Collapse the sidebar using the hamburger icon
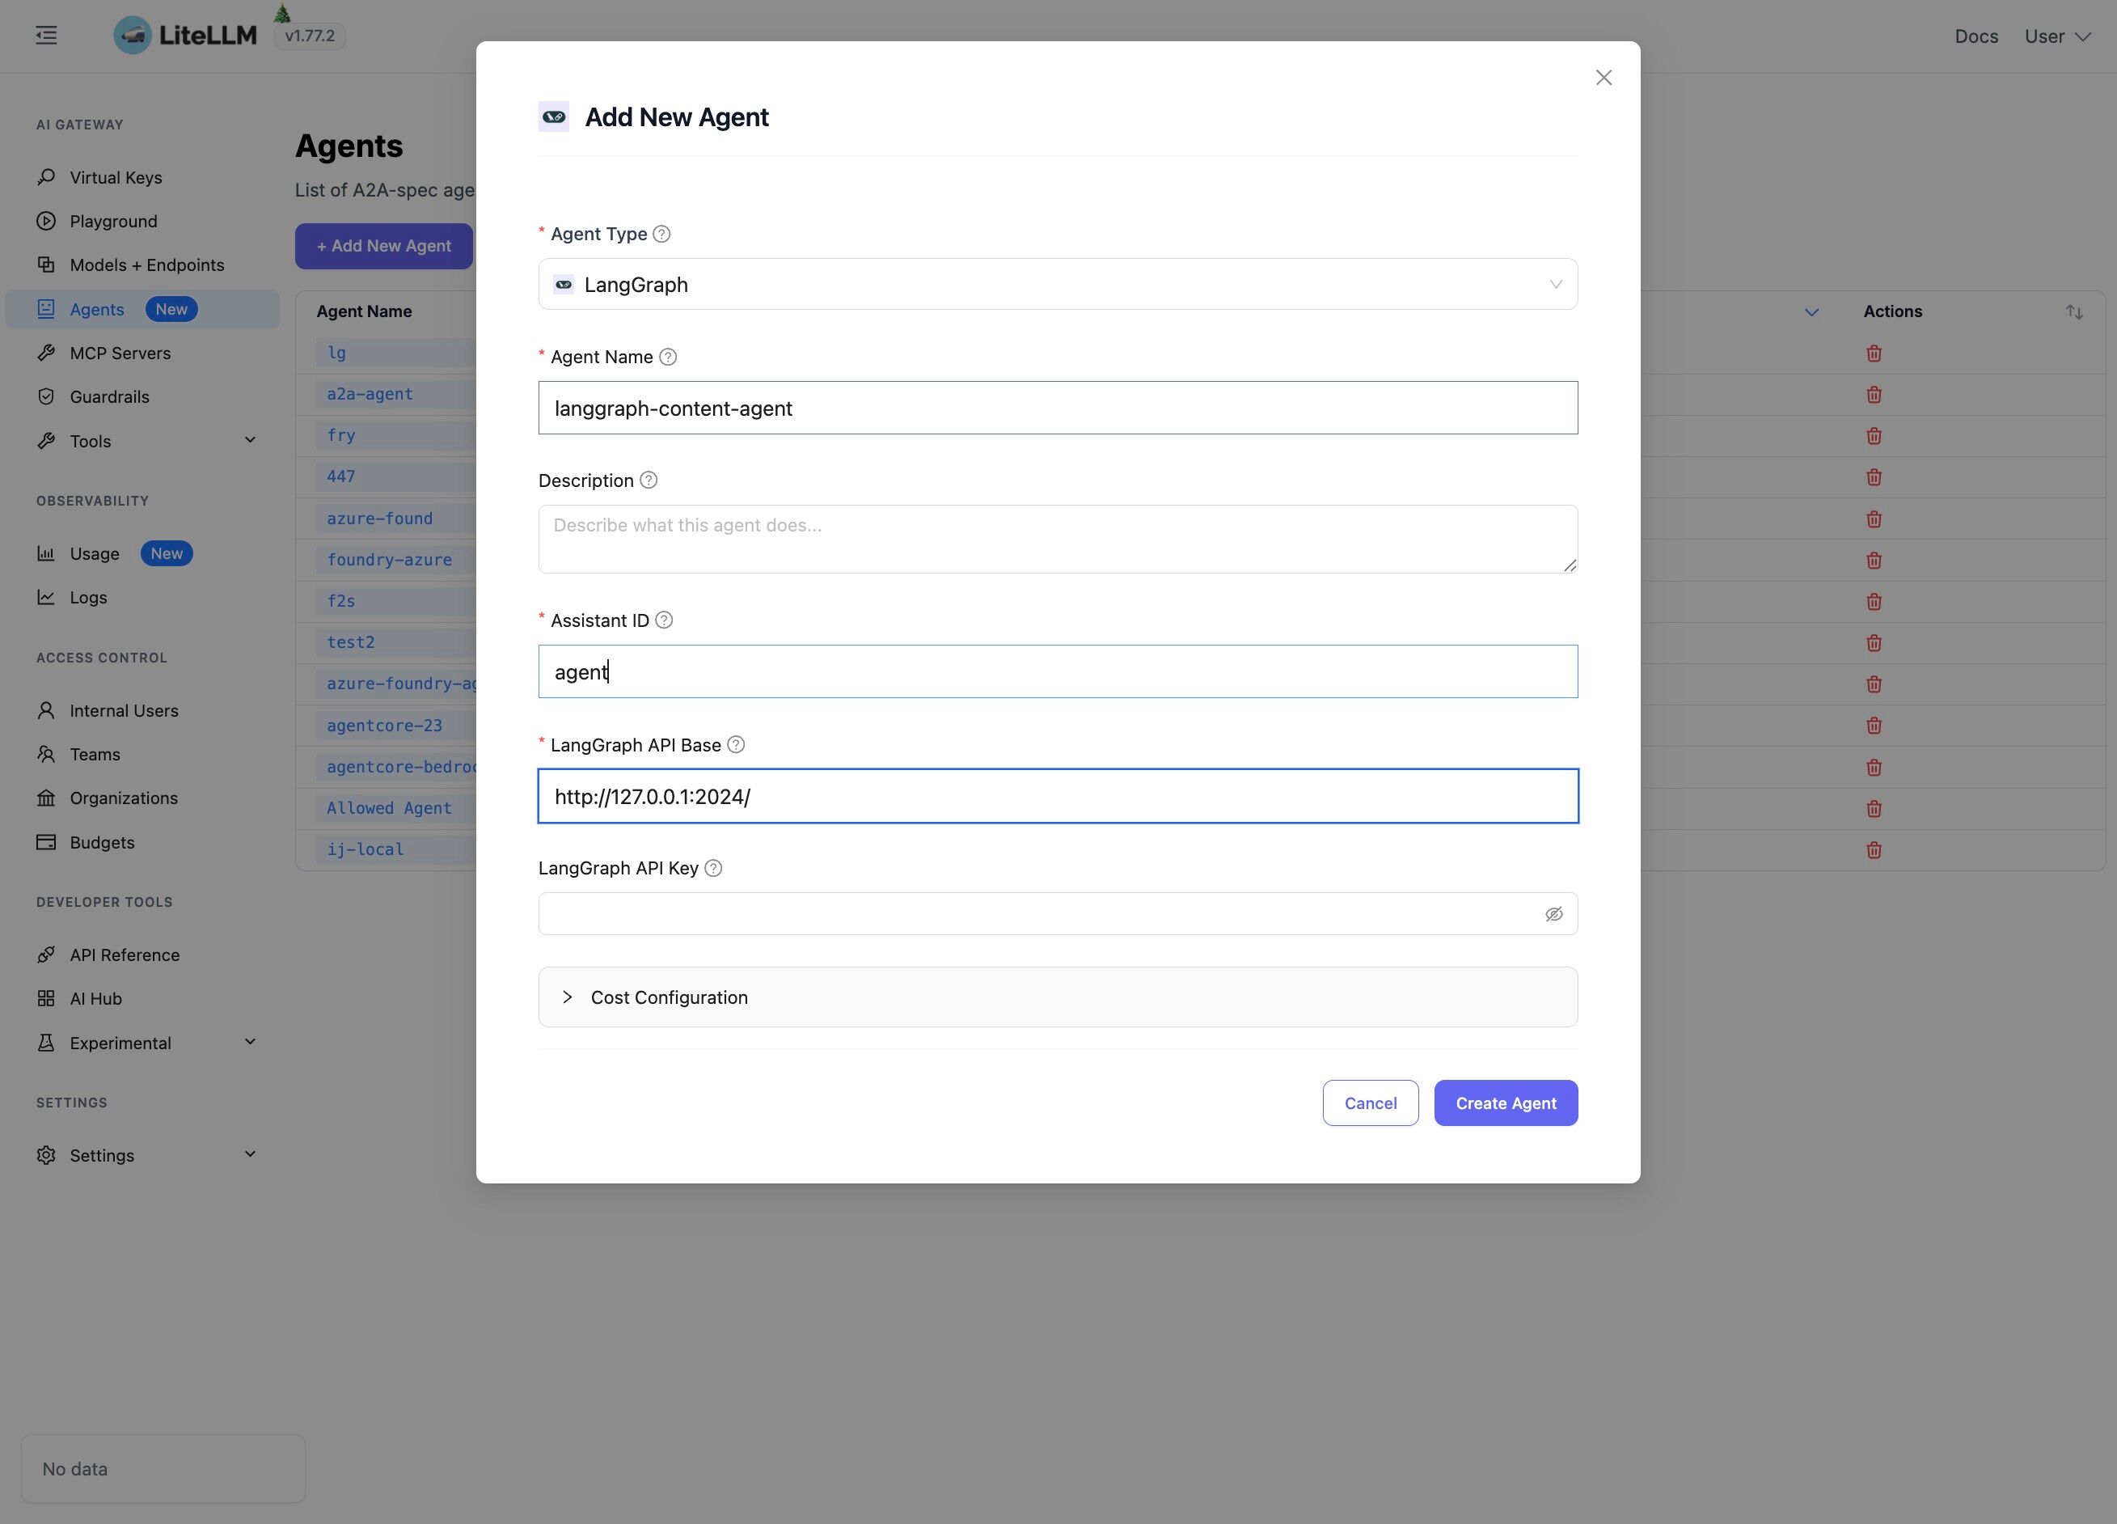The image size is (2117, 1524). tap(44, 35)
